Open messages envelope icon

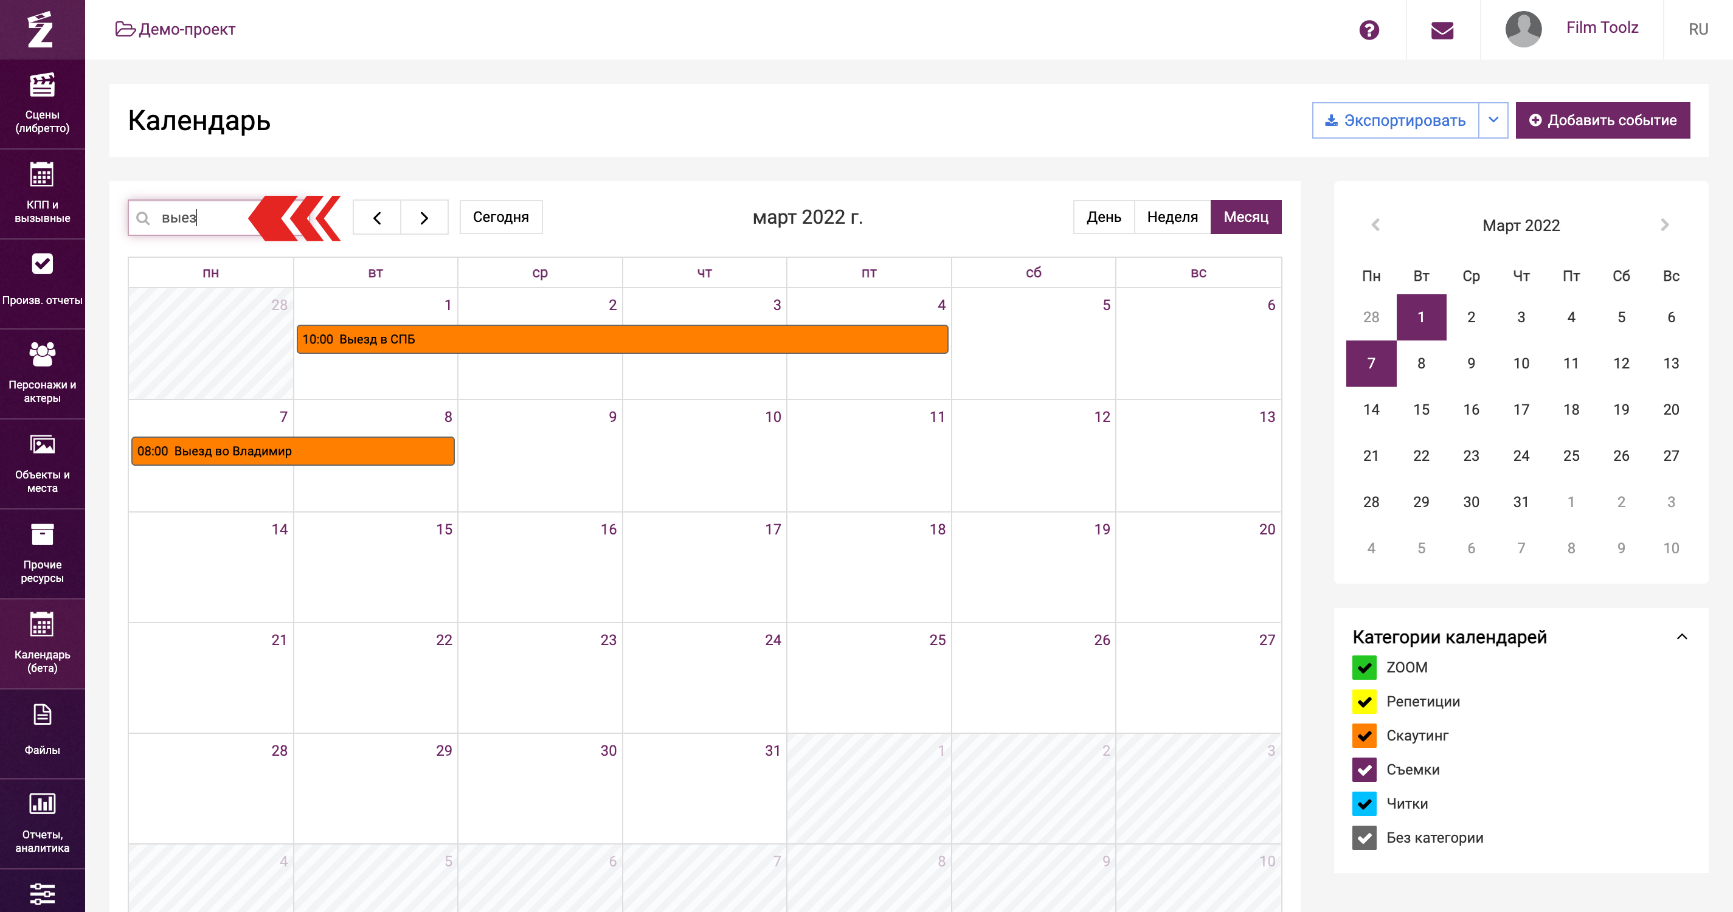coord(1442,30)
